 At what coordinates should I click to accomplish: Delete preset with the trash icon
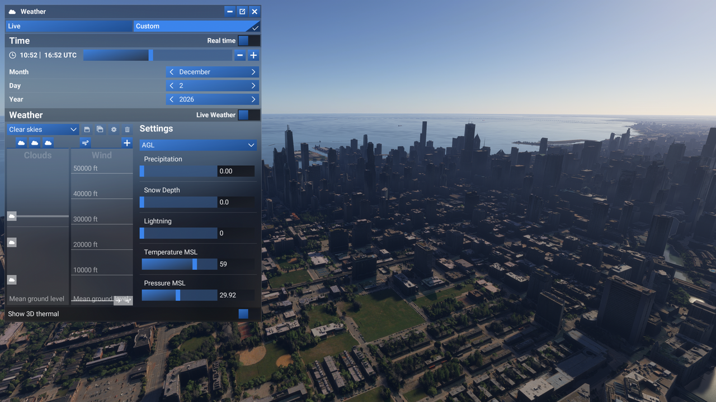[127, 130]
